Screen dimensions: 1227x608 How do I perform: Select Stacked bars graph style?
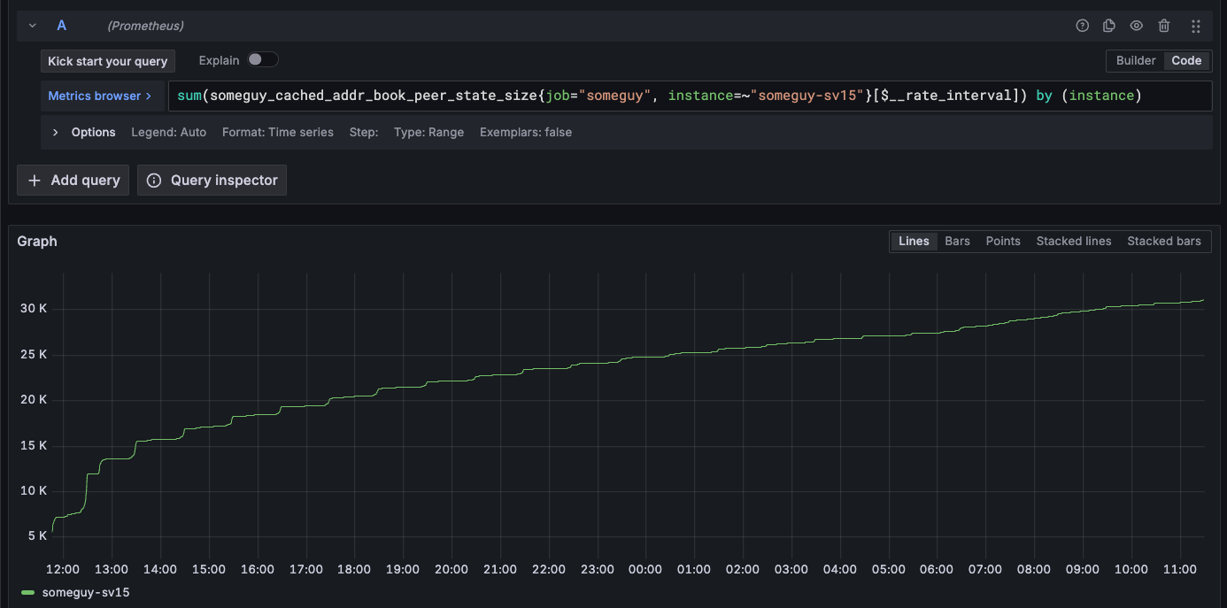coord(1164,241)
